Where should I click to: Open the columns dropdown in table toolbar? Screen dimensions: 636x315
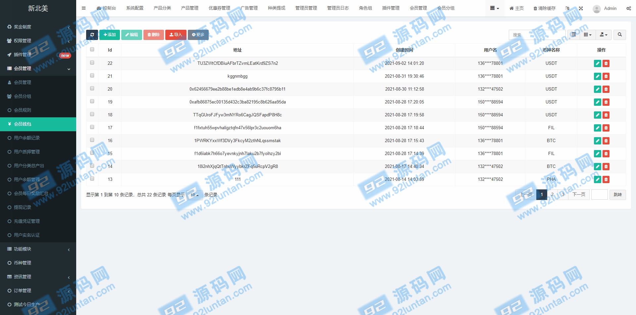tap(588, 35)
